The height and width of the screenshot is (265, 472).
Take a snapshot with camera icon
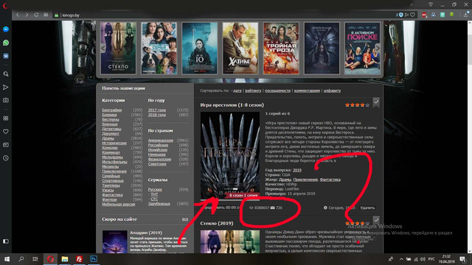[6, 100]
